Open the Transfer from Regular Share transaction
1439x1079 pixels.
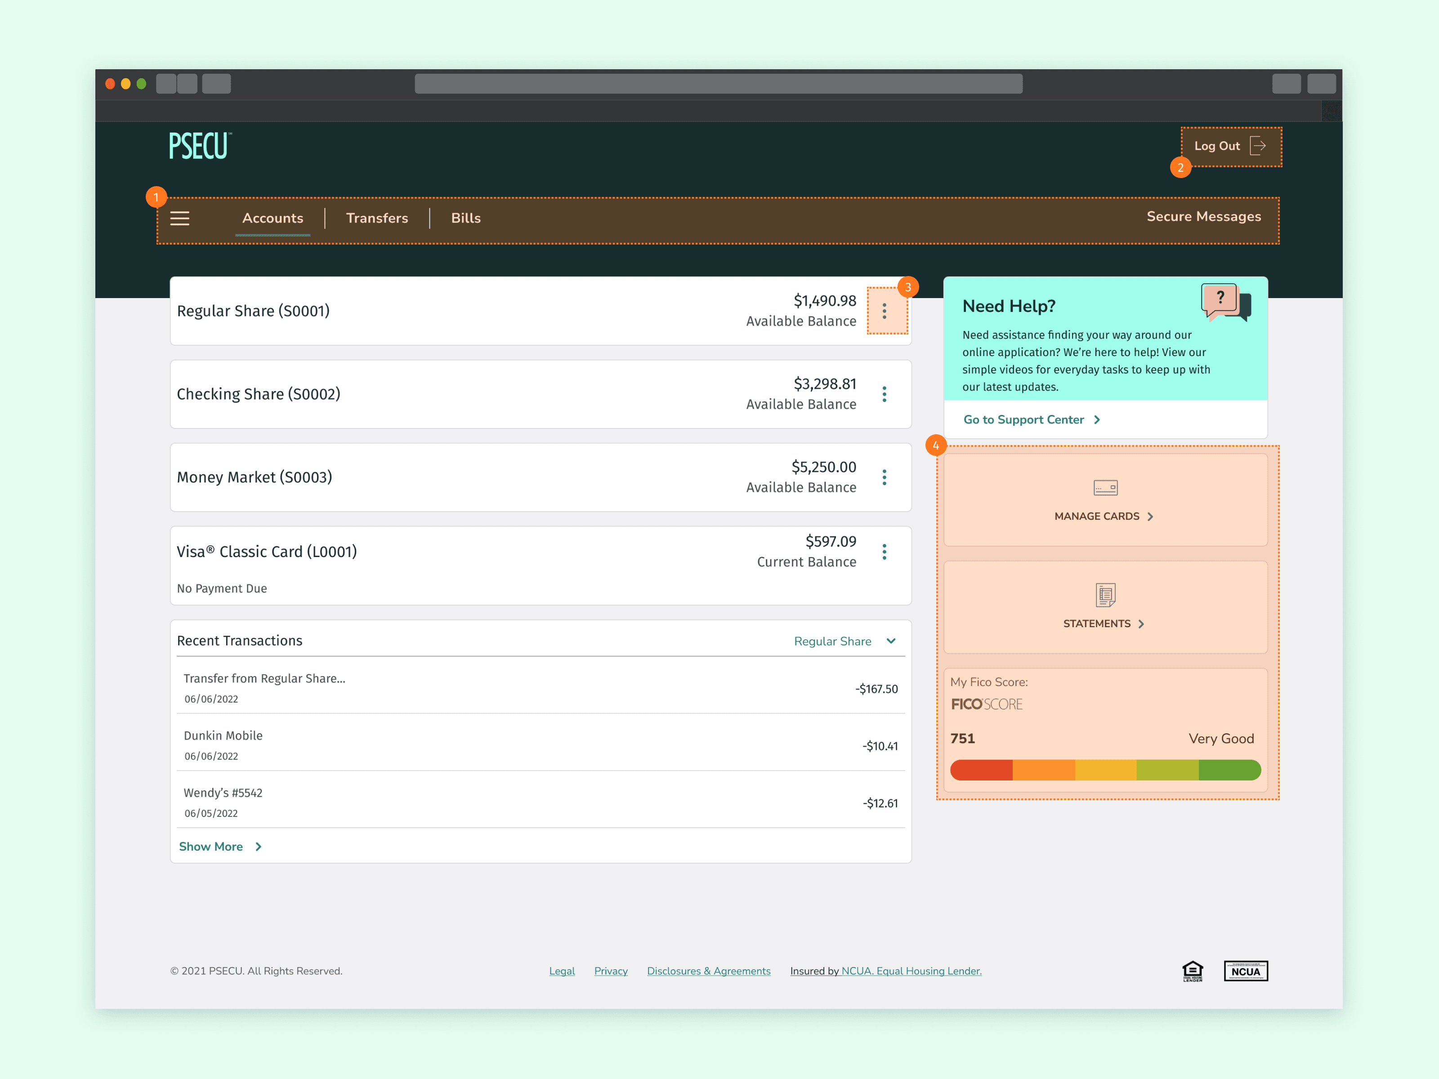[x=541, y=688]
